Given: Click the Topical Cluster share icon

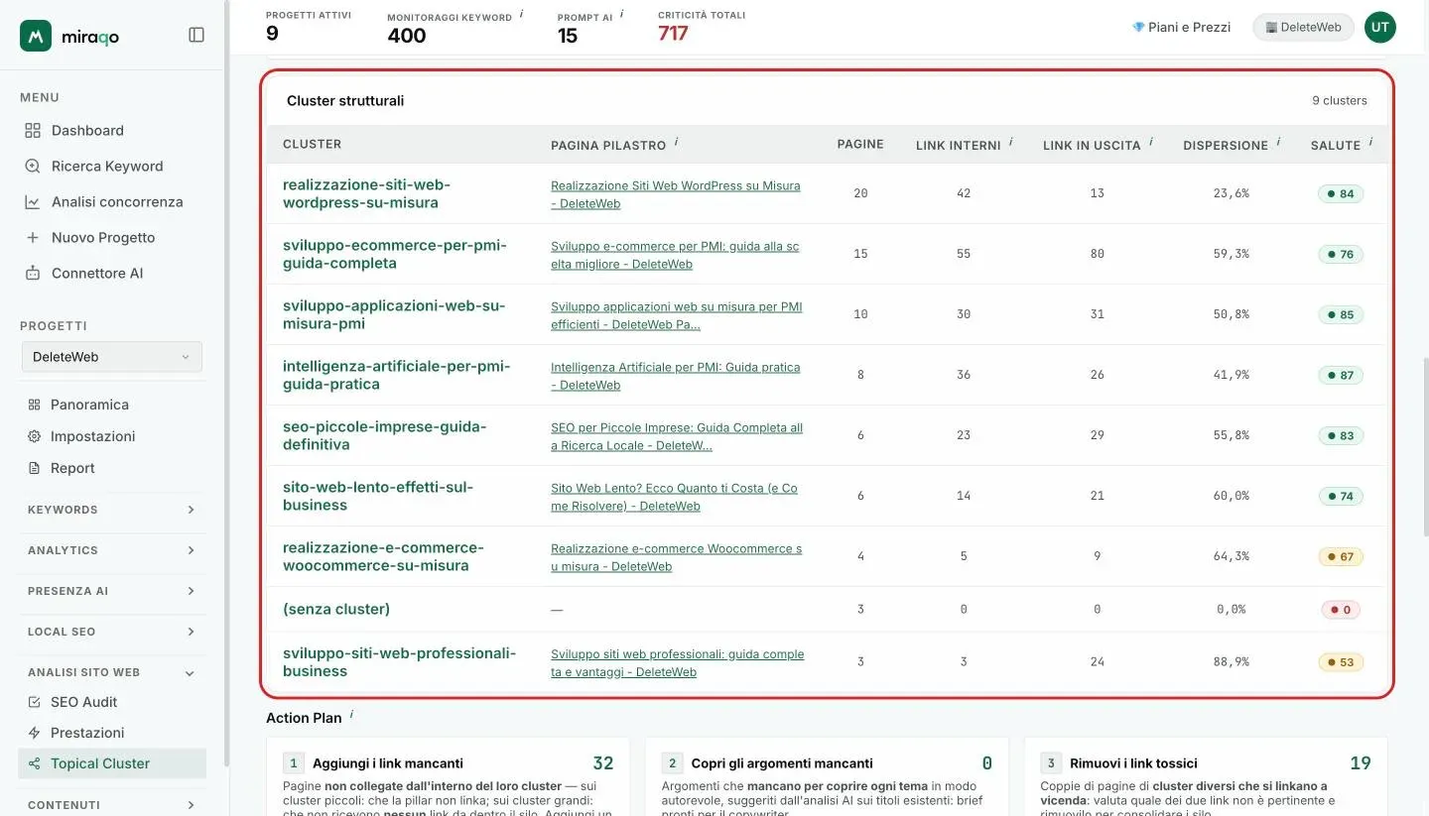Looking at the screenshot, I should [x=34, y=763].
